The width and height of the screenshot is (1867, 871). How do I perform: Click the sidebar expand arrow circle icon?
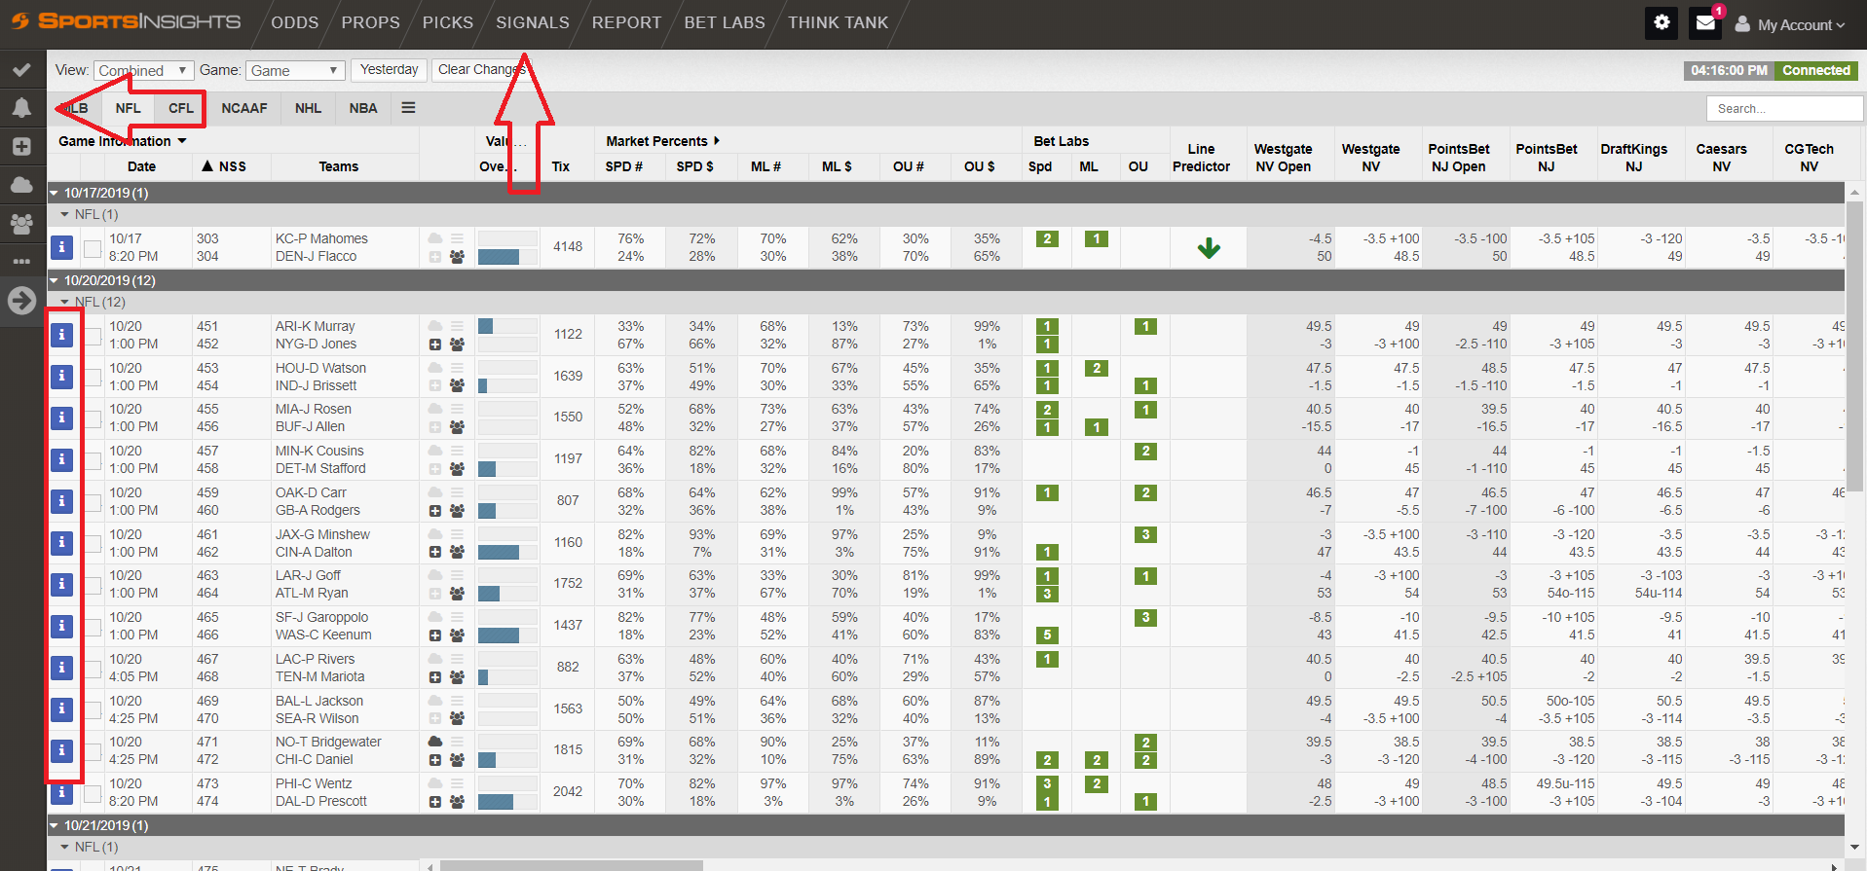21,300
